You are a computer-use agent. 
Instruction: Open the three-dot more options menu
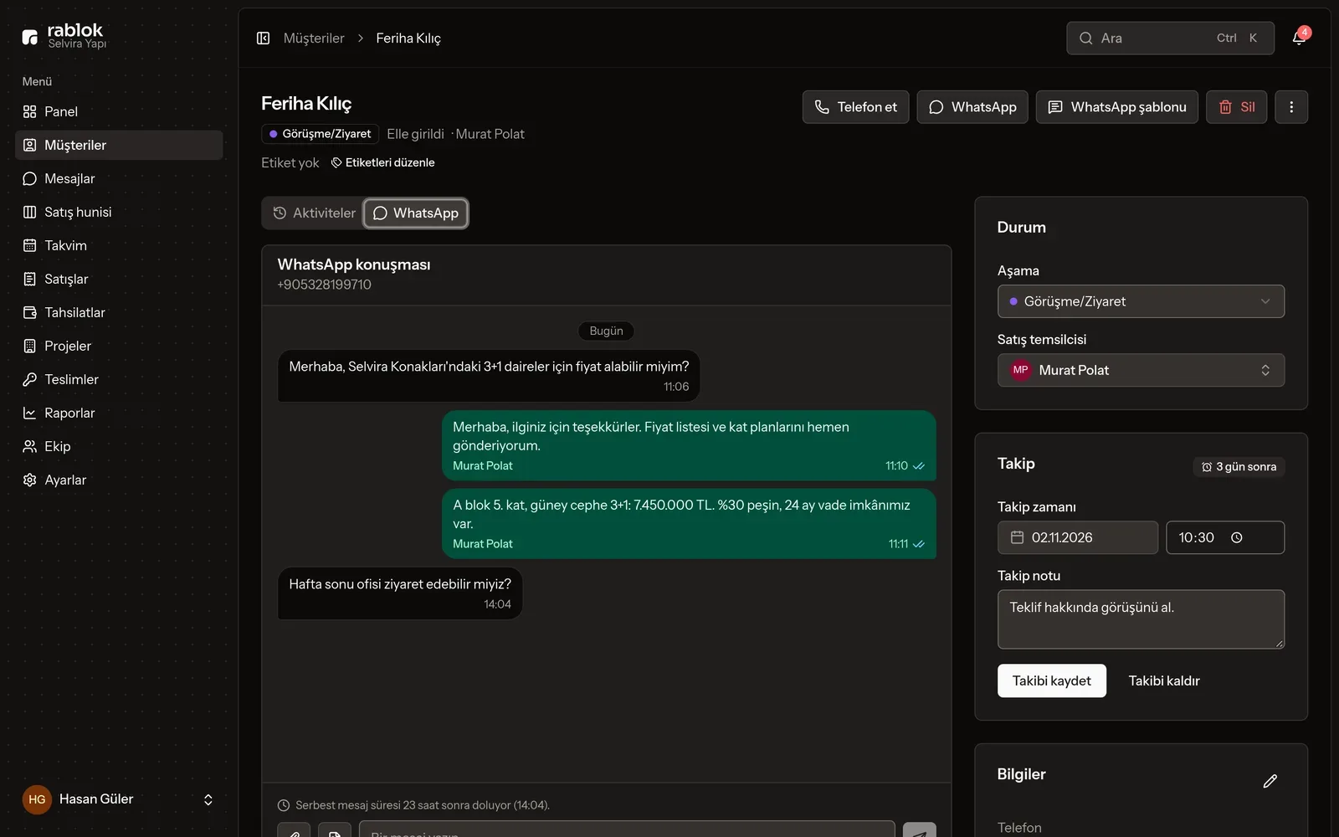click(1291, 107)
